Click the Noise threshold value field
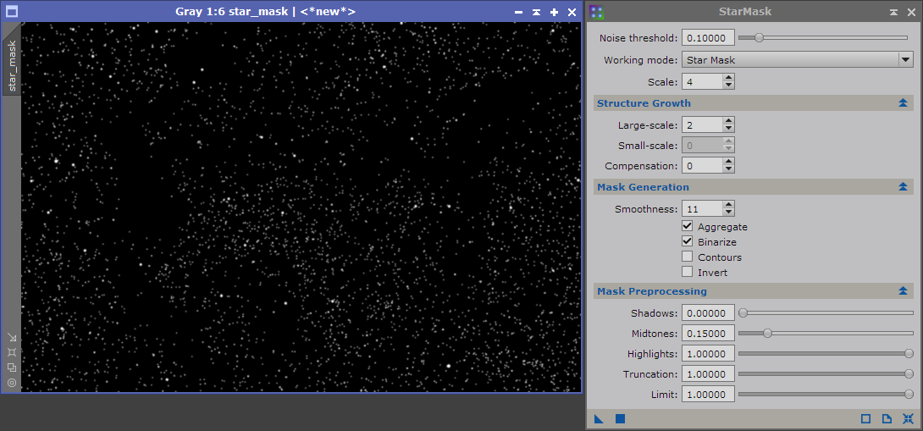This screenshot has width=923, height=431. coord(708,38)
